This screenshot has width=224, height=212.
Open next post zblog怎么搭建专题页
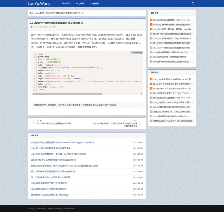pos(114,125)
